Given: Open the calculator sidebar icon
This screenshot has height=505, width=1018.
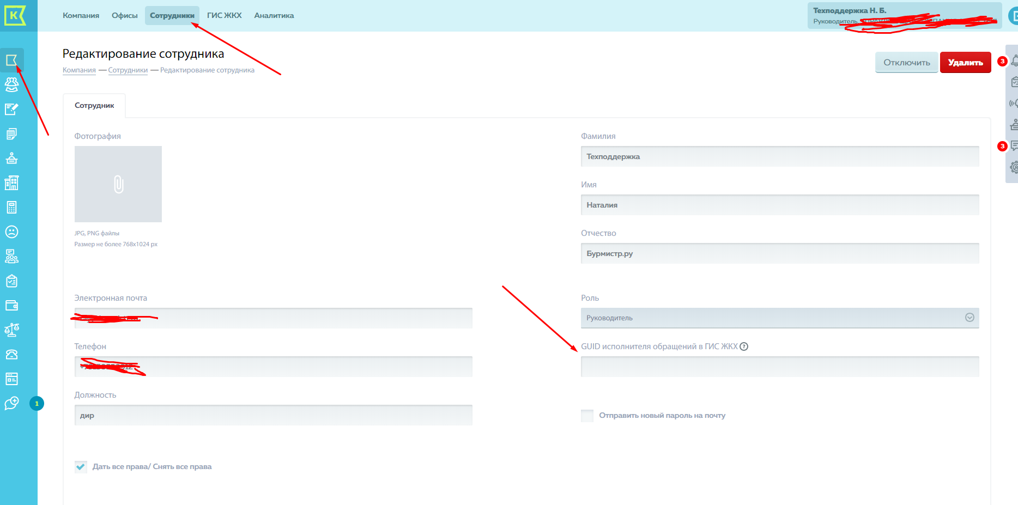Looking at the screenshot, I should [x=11, y=207].
